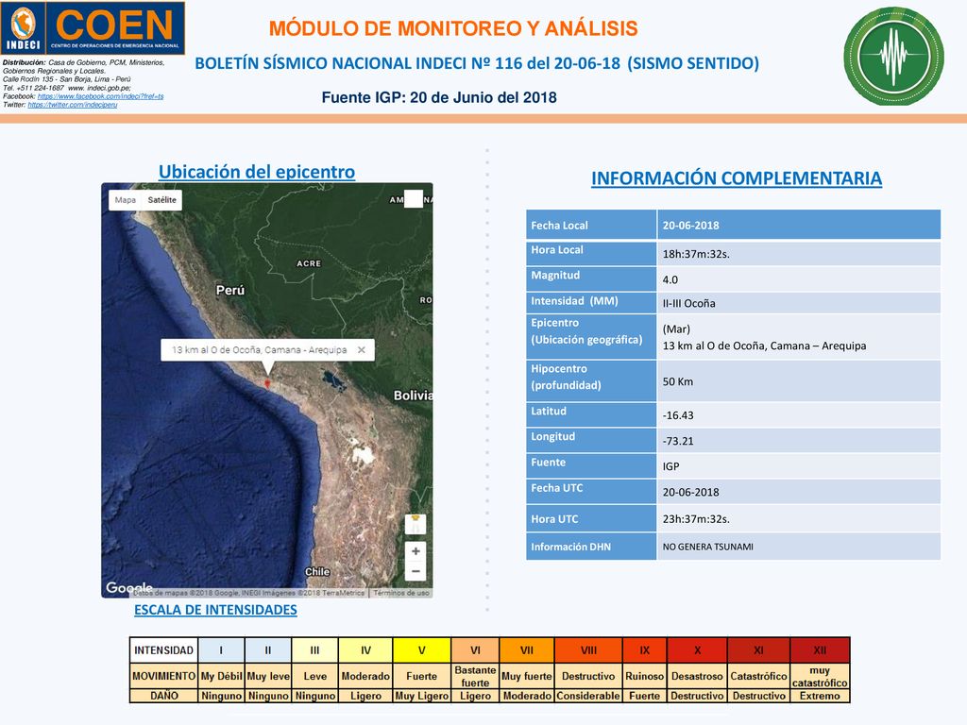Switch map to Satélite view
This screenshot has height=725, width=967.
161,200
